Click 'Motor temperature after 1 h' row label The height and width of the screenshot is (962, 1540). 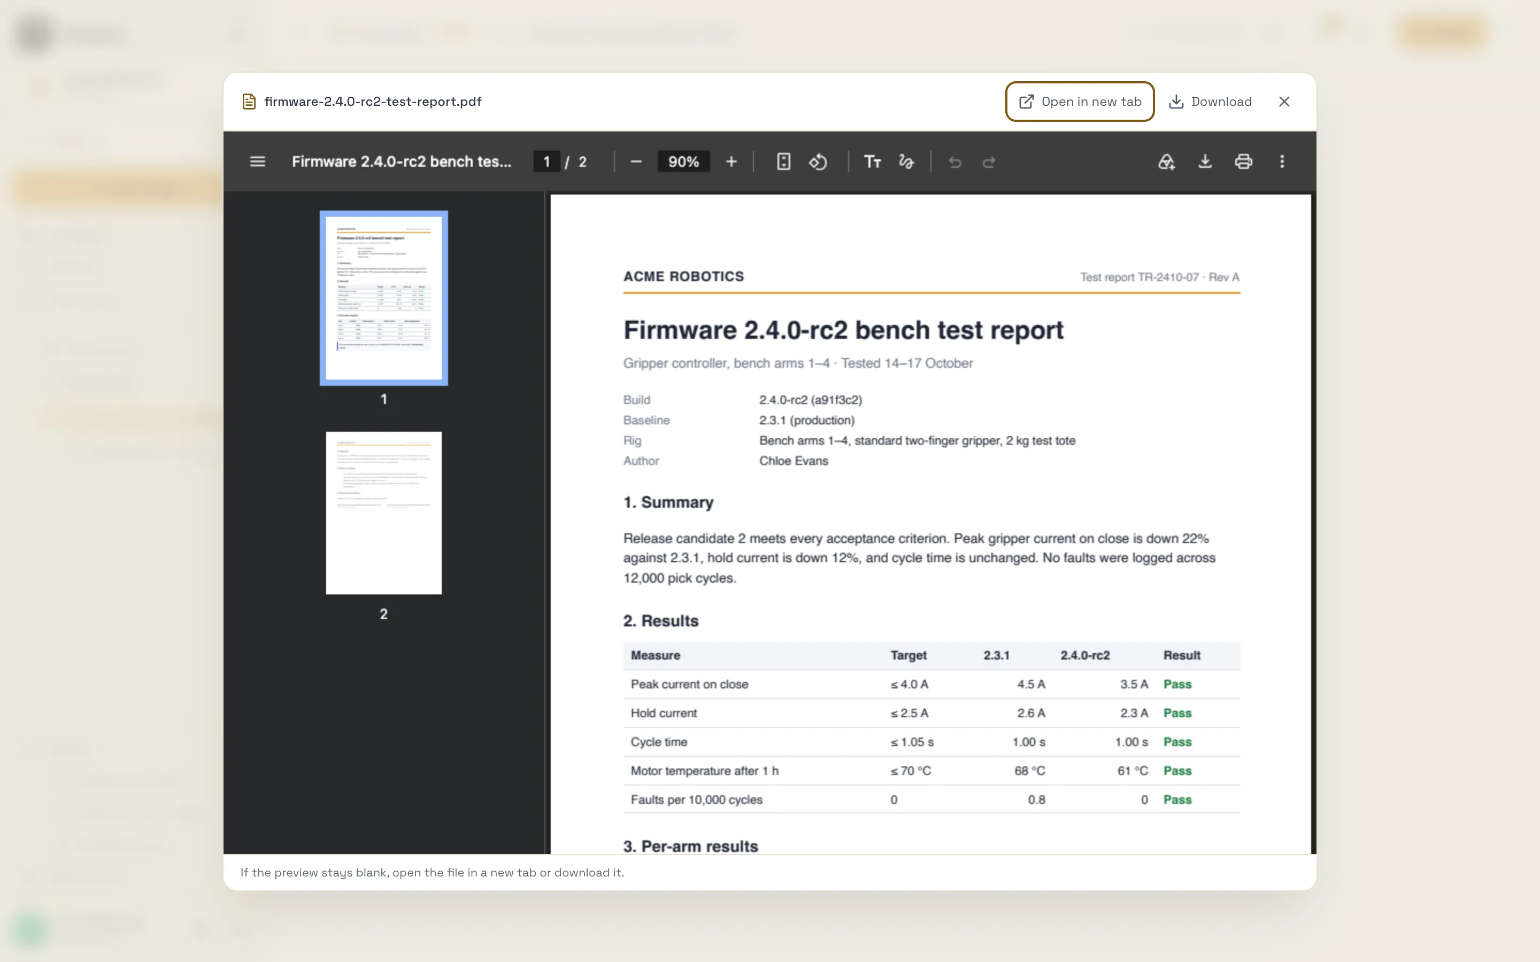[x=704, y=771]
